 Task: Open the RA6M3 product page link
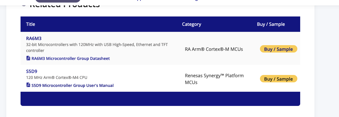tap(34, 38)
